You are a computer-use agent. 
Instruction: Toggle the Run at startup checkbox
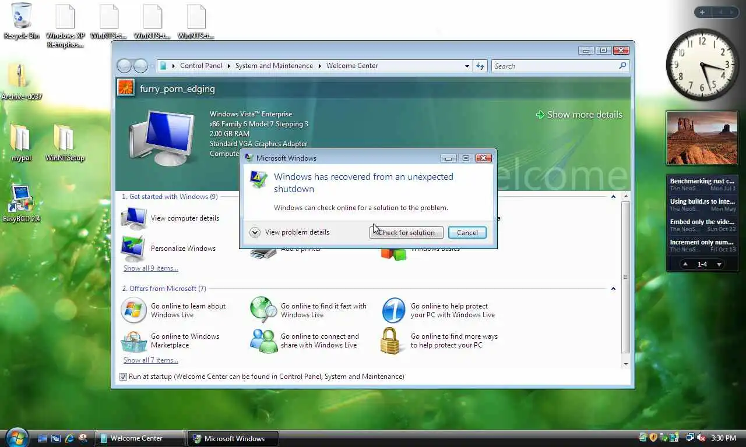click(123, 377)
